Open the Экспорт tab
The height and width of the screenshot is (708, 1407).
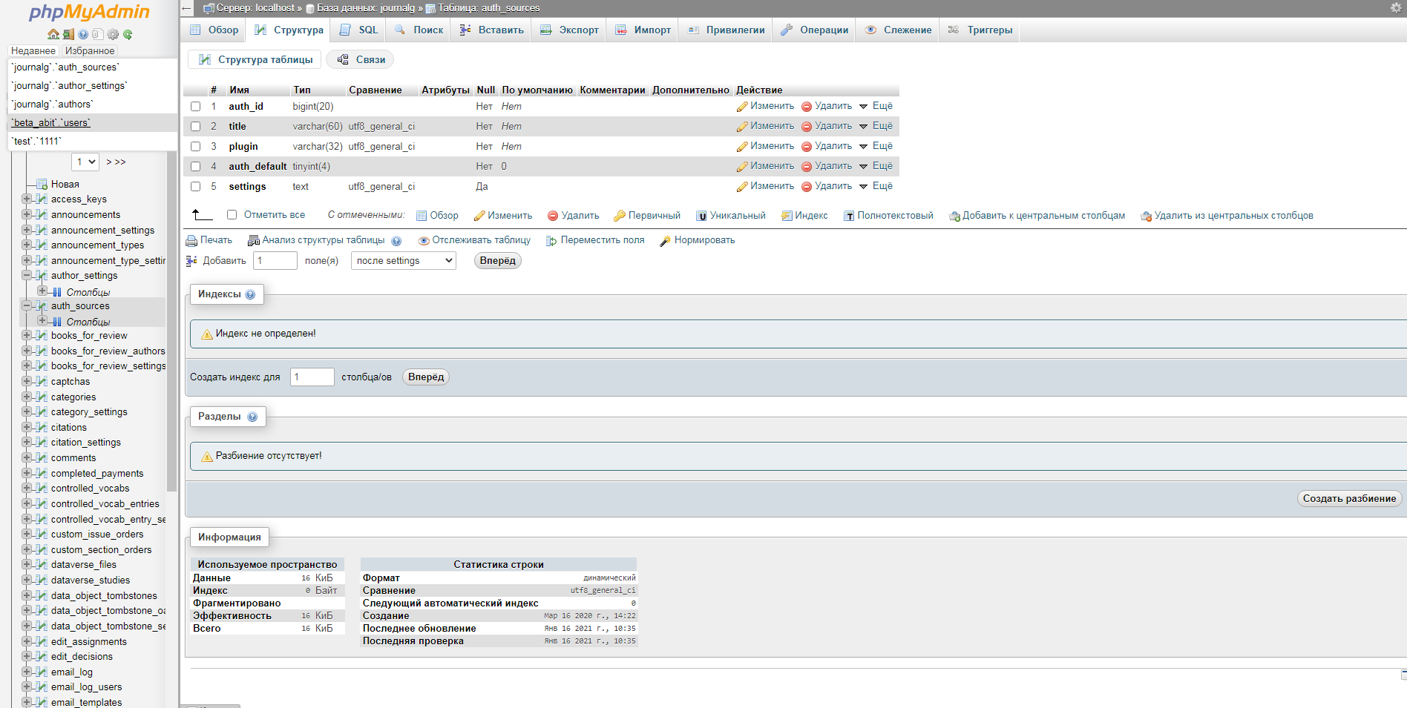coord(569,30)
